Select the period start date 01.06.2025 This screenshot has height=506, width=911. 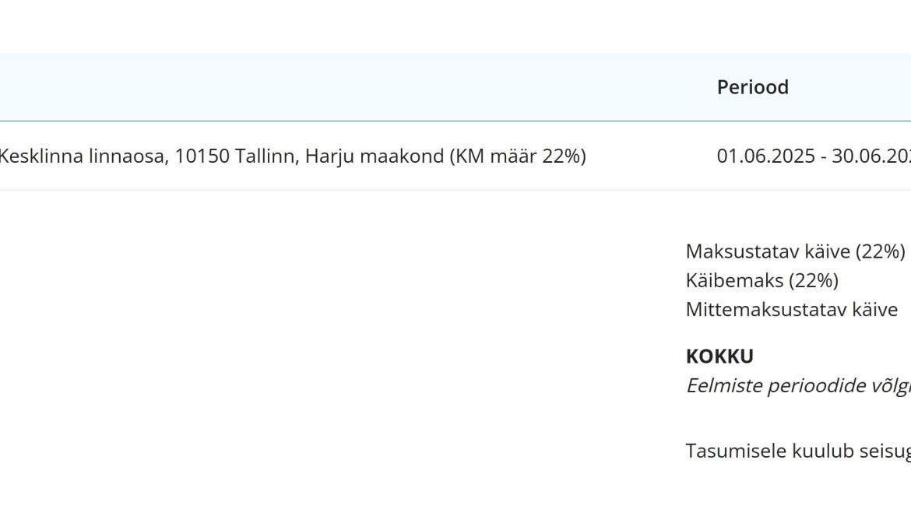(765, 156)
